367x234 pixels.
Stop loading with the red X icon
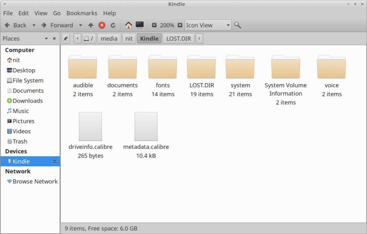click(102, 25)
